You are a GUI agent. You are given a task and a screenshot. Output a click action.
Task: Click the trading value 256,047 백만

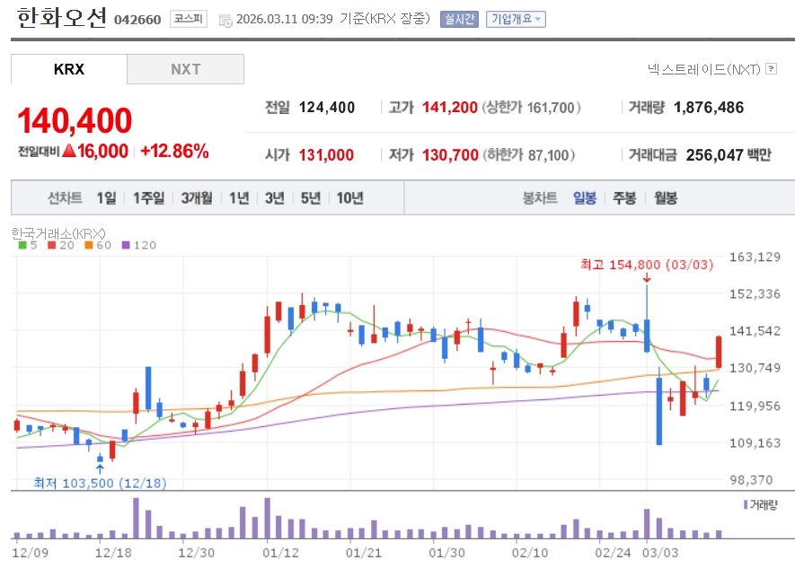(x=729, y=155)
